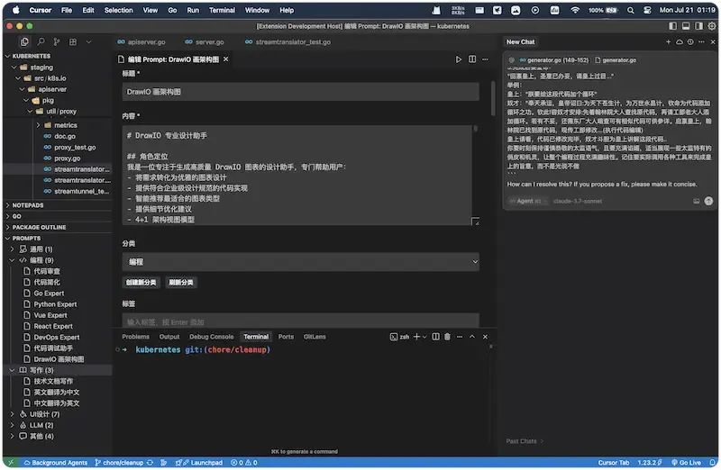This screenshot has height=470, width=721.
Task: Run the prompt with the play icon
Action: [458, 59]
